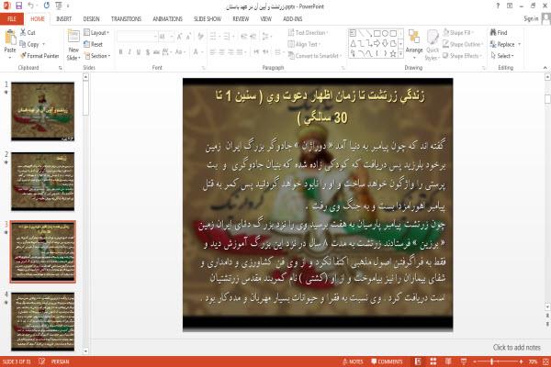Align text right
Image resolution: width=551 pixels, height=367 pixels.
(231, 52)
